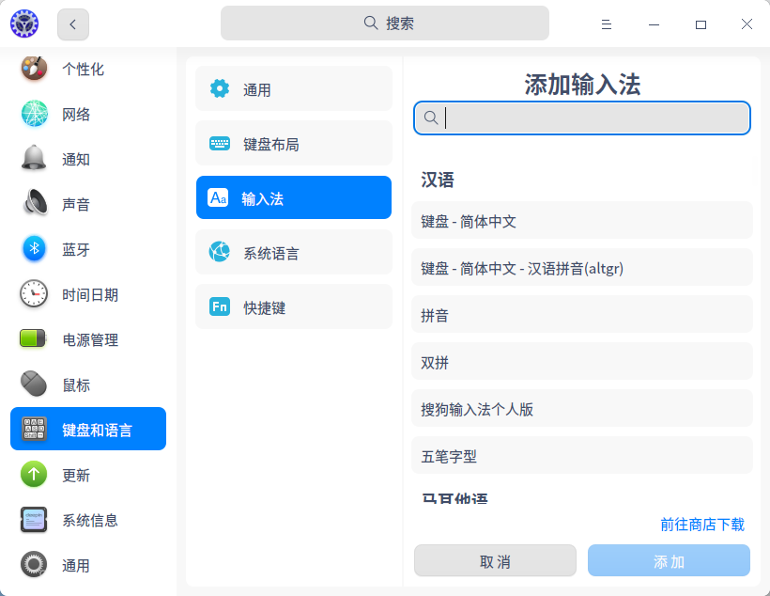Select 拼音 from the input method list
Image resolution: width=770 pixels, height=596 pixels.
coord(580,314)
